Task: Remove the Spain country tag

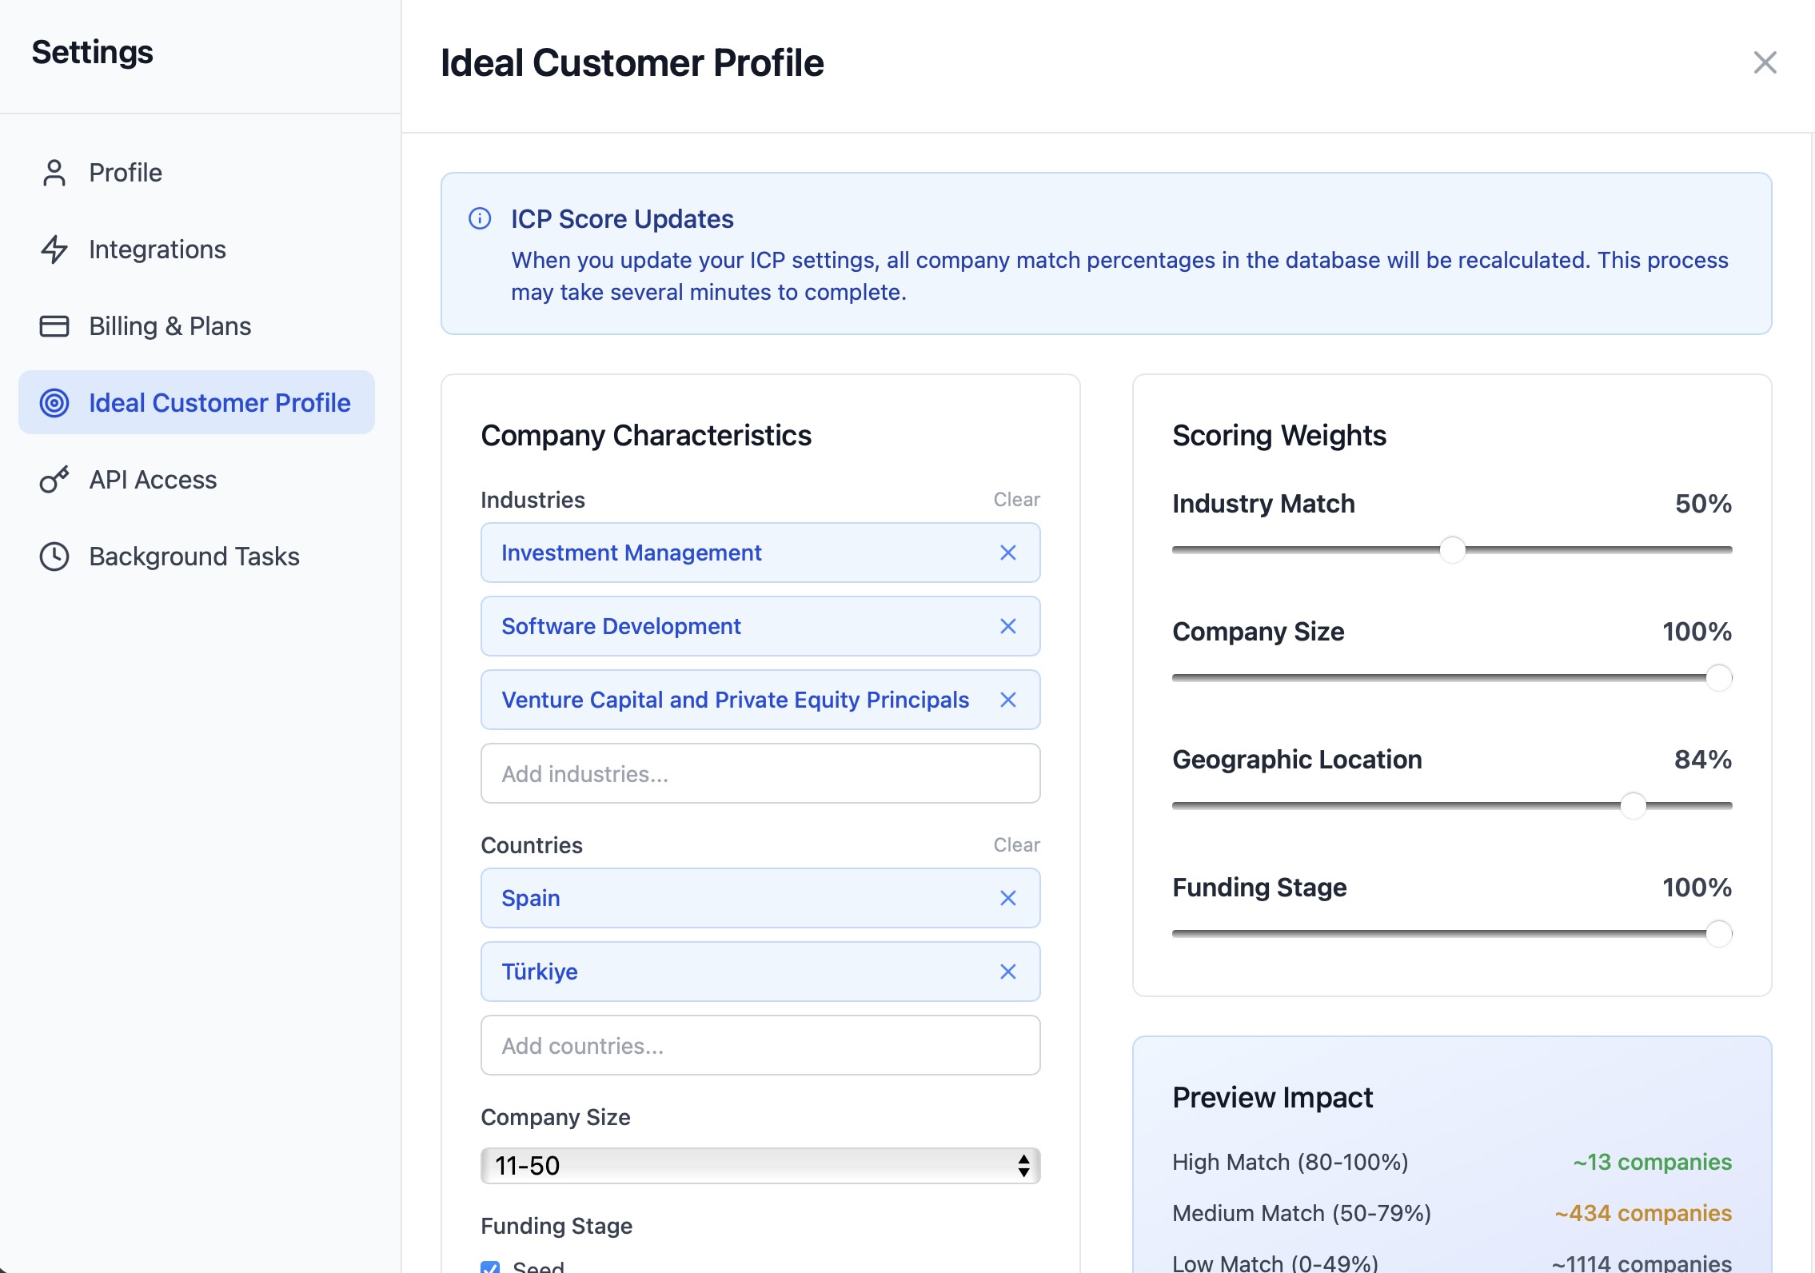Action: tap(1008, 898)
